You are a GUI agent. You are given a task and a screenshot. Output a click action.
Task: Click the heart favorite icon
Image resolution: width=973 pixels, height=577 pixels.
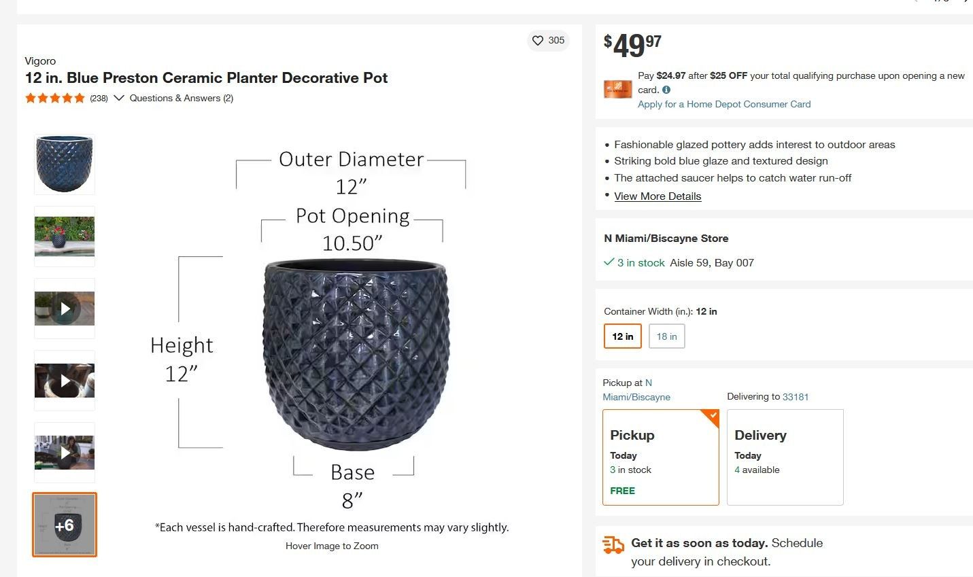click(x=538, y=41)
